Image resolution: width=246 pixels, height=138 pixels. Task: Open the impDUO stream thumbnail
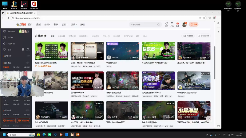(x=123, y=81)
